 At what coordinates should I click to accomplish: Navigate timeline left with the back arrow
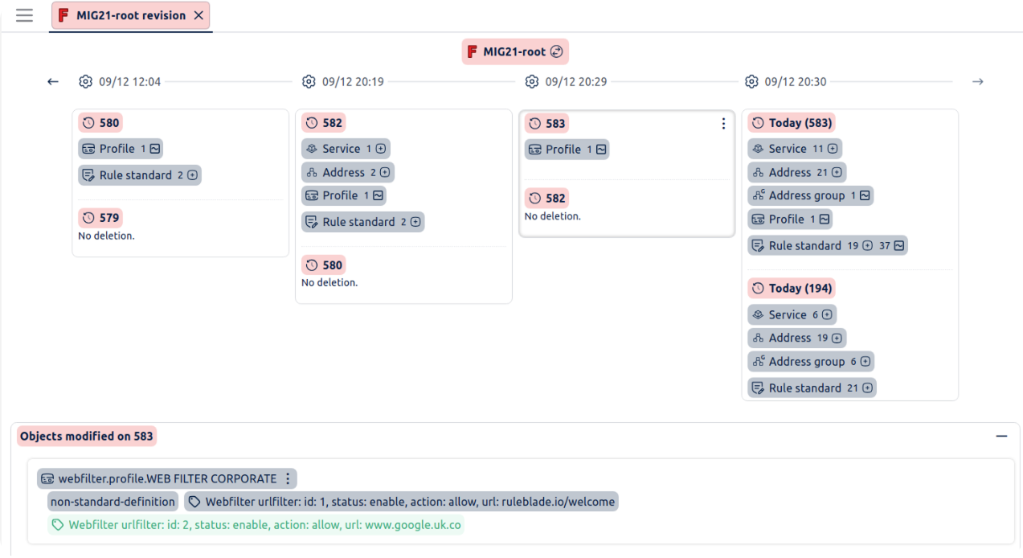pyautogui.click(x=53, y=81)
